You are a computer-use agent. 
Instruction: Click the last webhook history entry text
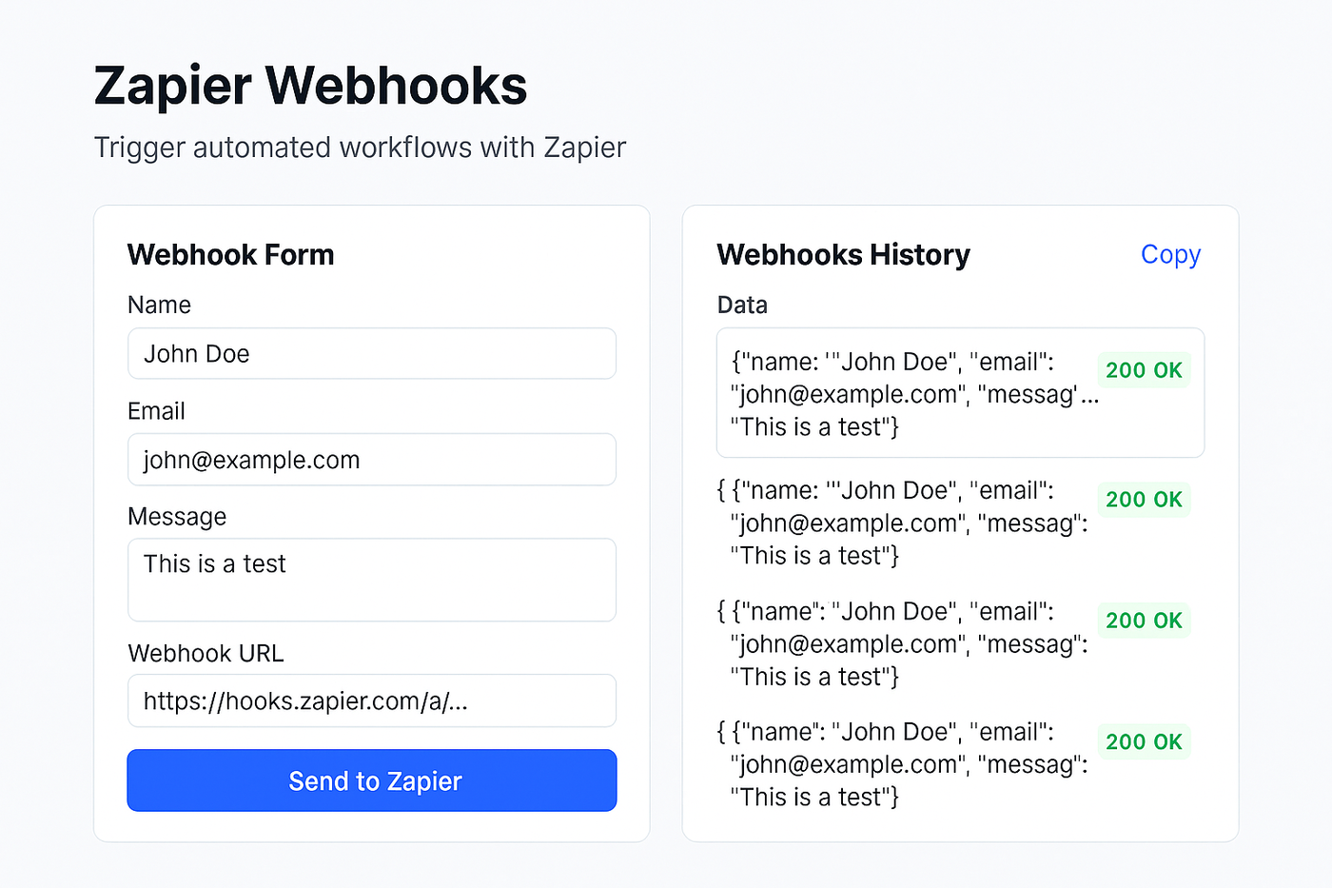click(x=904, y=765)
